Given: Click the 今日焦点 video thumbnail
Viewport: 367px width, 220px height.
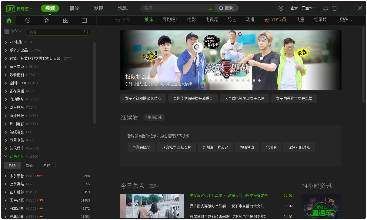Looking at the screenshot, I should coord(152,206).
